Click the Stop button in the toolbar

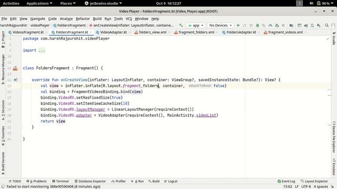pos(283,25)
